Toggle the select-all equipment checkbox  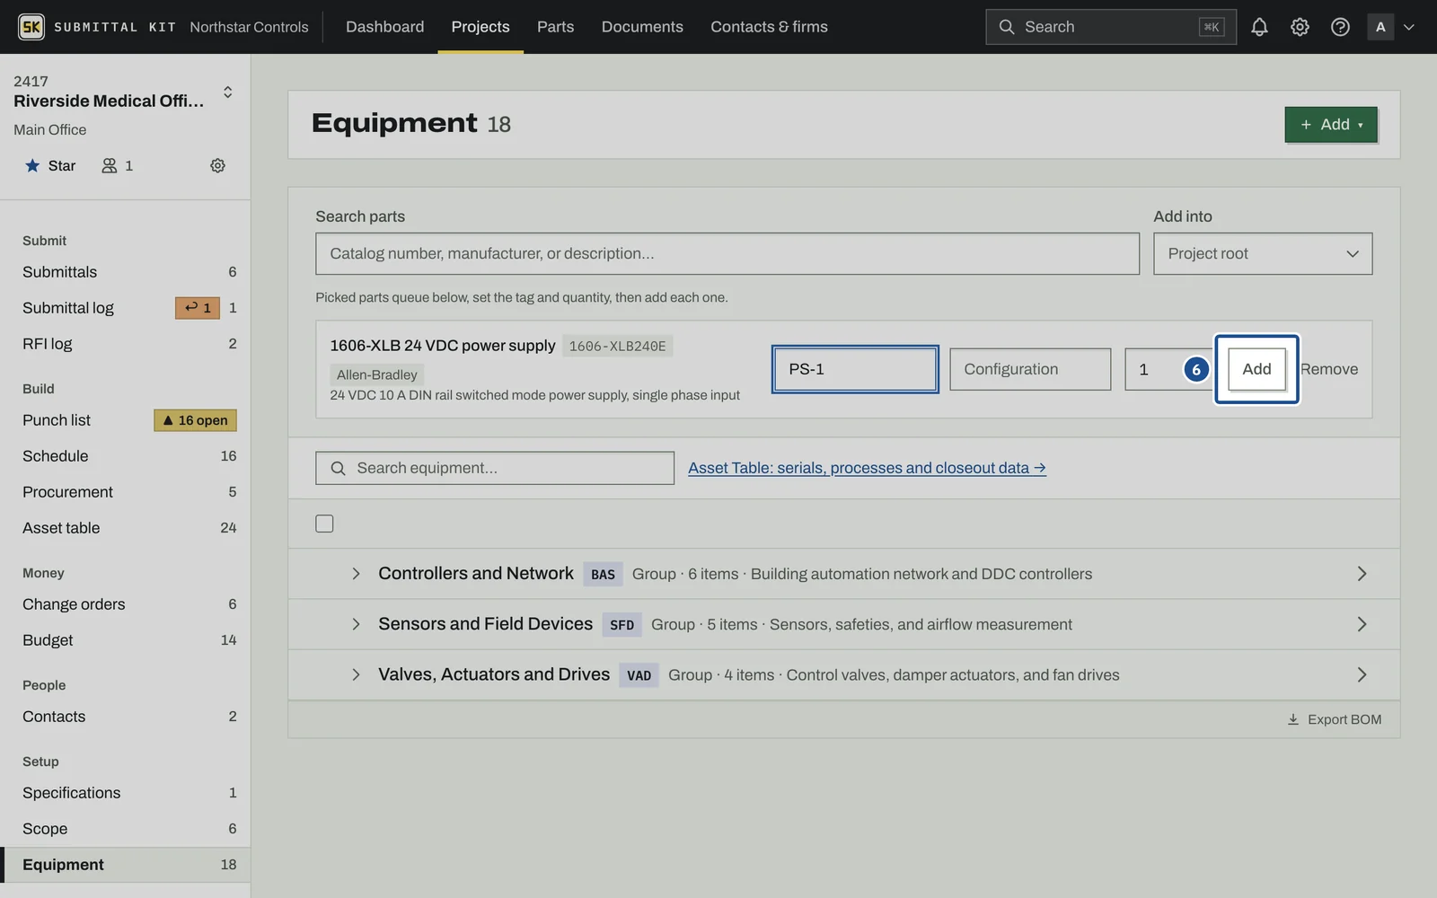pyautogui.click(x=324, y=524)
